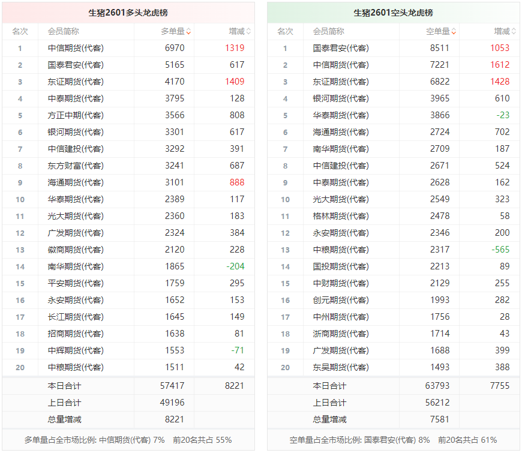Click 本日合计 total 57417
This screenshot has width=522, height=453.
(x=172, y=386)
